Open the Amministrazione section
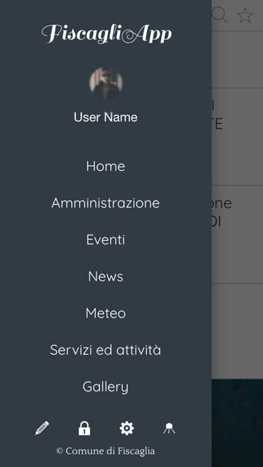The width and height of the screenshot is (263, 467). [x=106, y=203]
